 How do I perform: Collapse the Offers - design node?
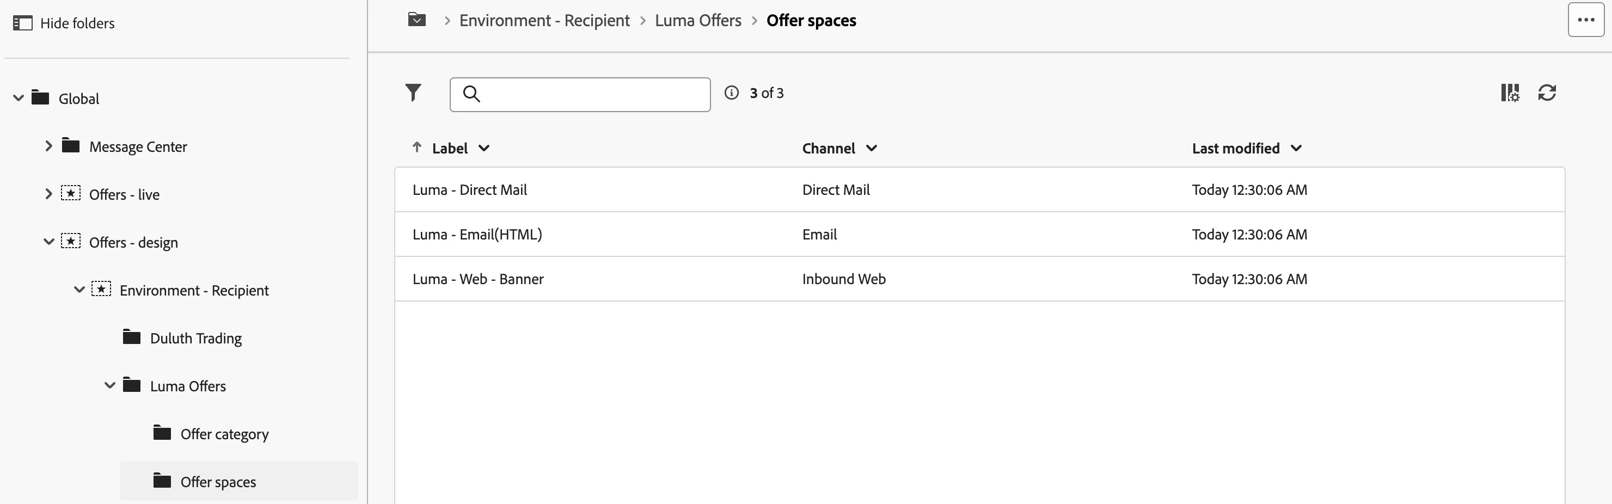pyautogui.click(x=48, y=241)
